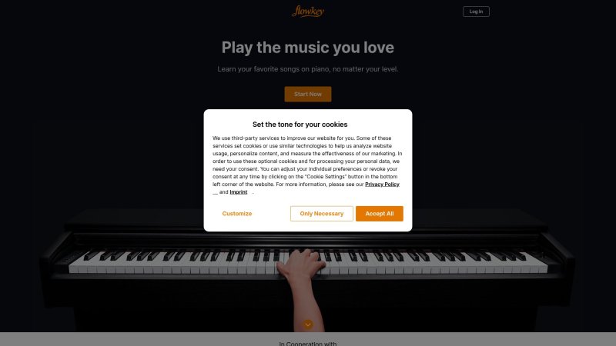Viewport: 616px width, 346px height.
Task: Click the quoted 'Cookie Settings' phrase in the notice
Action: click(x=325, y=177)
